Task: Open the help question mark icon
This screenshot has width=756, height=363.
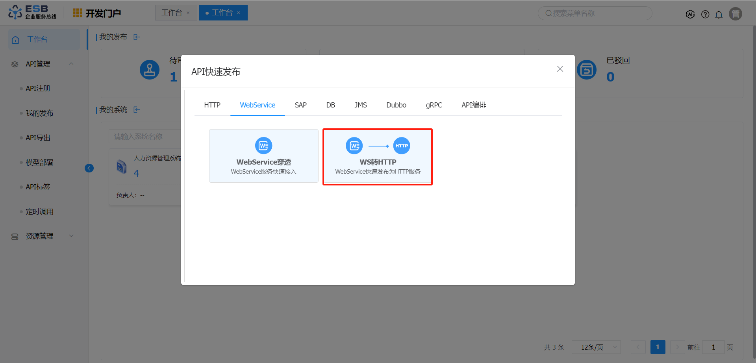Action: 705,14
